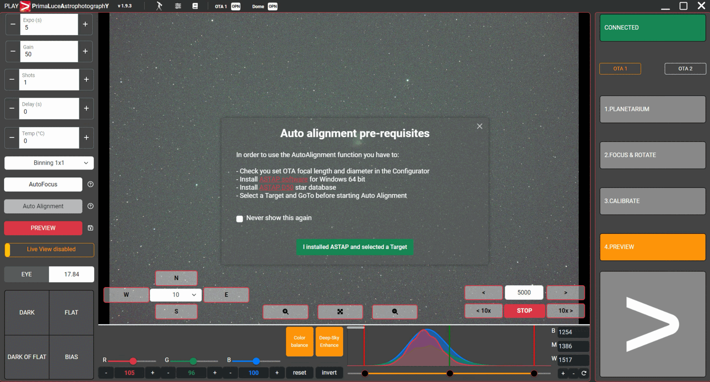Select the DARK calibration frame
This screenshot has width=710, height=382.
pos(27,313)
